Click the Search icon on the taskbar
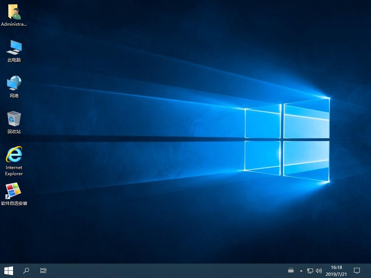 click(26, 270)
